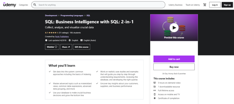Click the 106 students text
This screenshot has height=104, width=234.
pos(75,33)
